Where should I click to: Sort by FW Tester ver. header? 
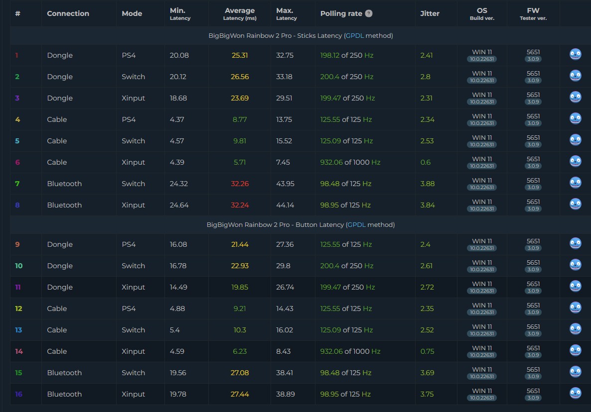tap(533, 13)
